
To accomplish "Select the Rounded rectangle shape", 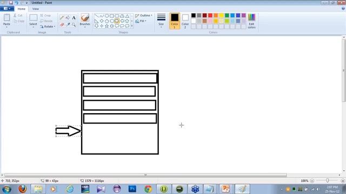I will (x=117, y=16).
